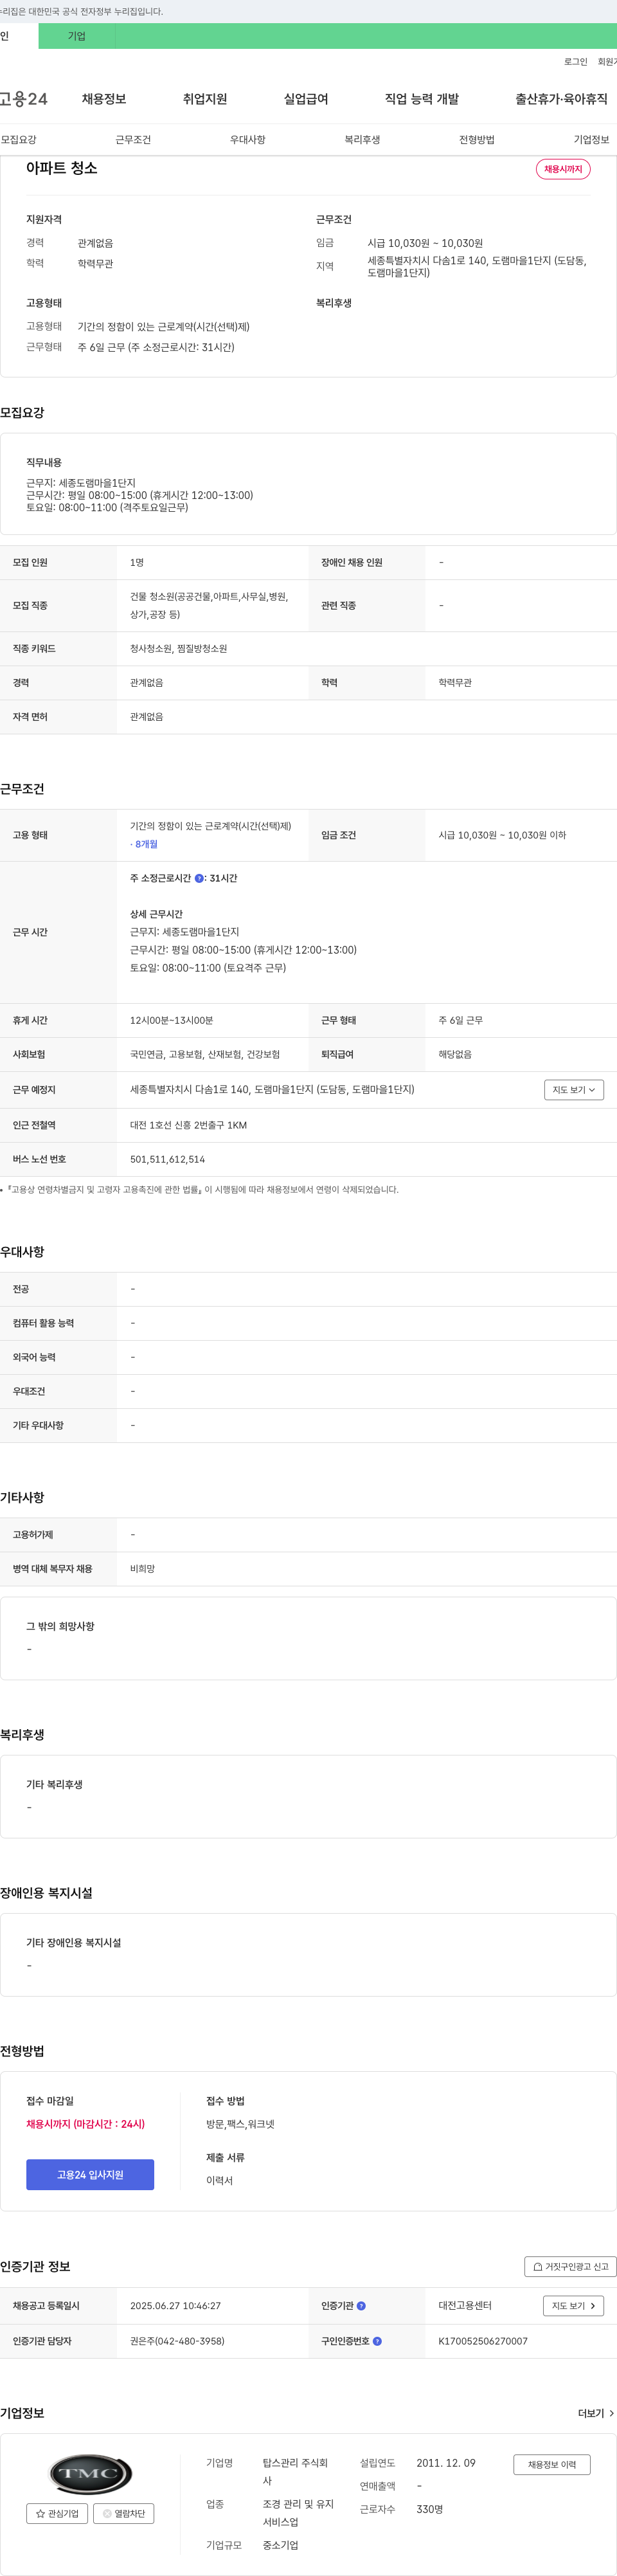Click job title 아파트 청소

(x=62, y=168)
